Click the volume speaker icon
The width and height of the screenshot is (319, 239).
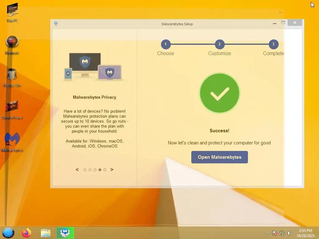[x=289, y=233]
